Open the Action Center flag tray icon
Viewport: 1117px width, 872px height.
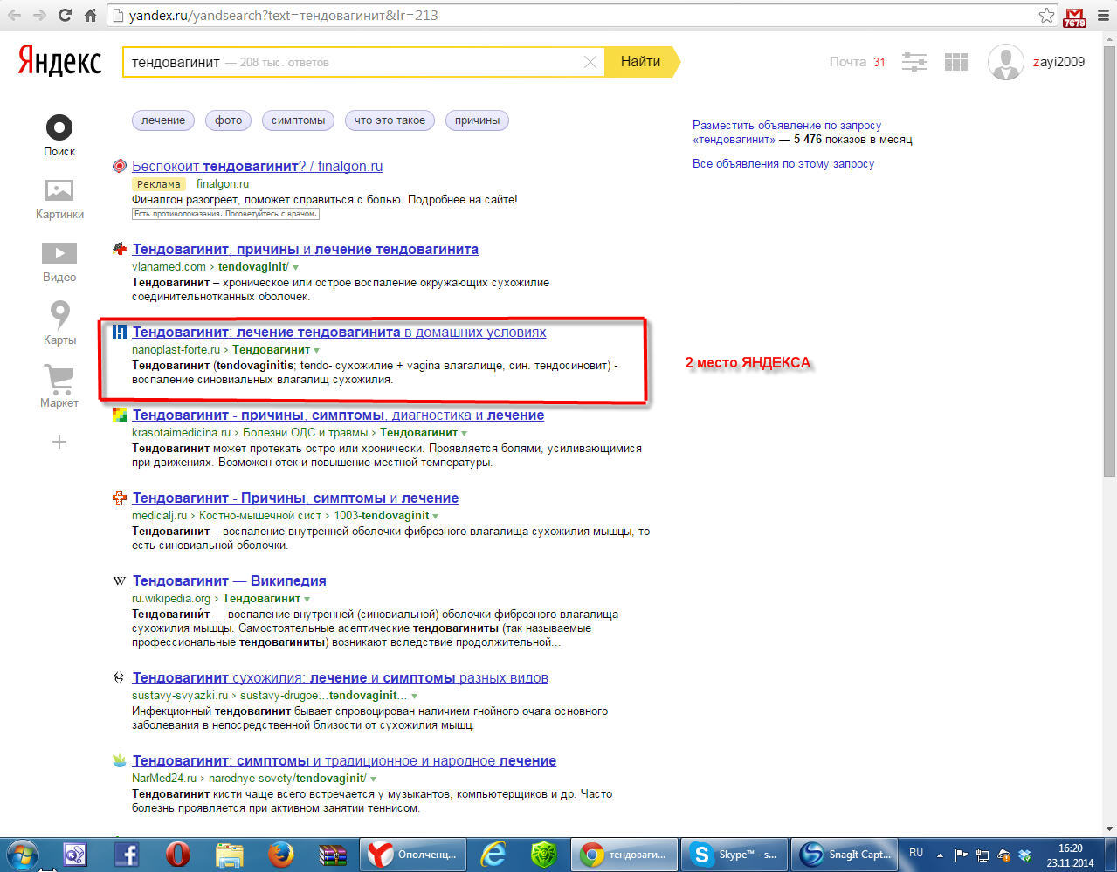click(x=962, y=855)
